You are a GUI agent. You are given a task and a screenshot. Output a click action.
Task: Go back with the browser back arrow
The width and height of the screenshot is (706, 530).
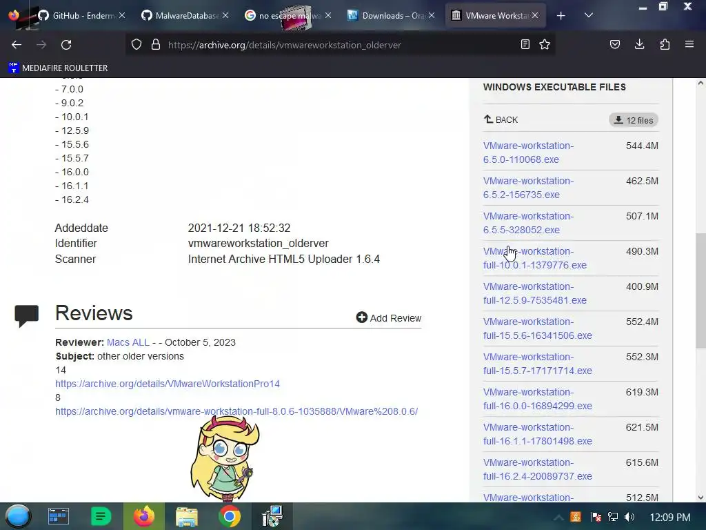coord(17,45)
